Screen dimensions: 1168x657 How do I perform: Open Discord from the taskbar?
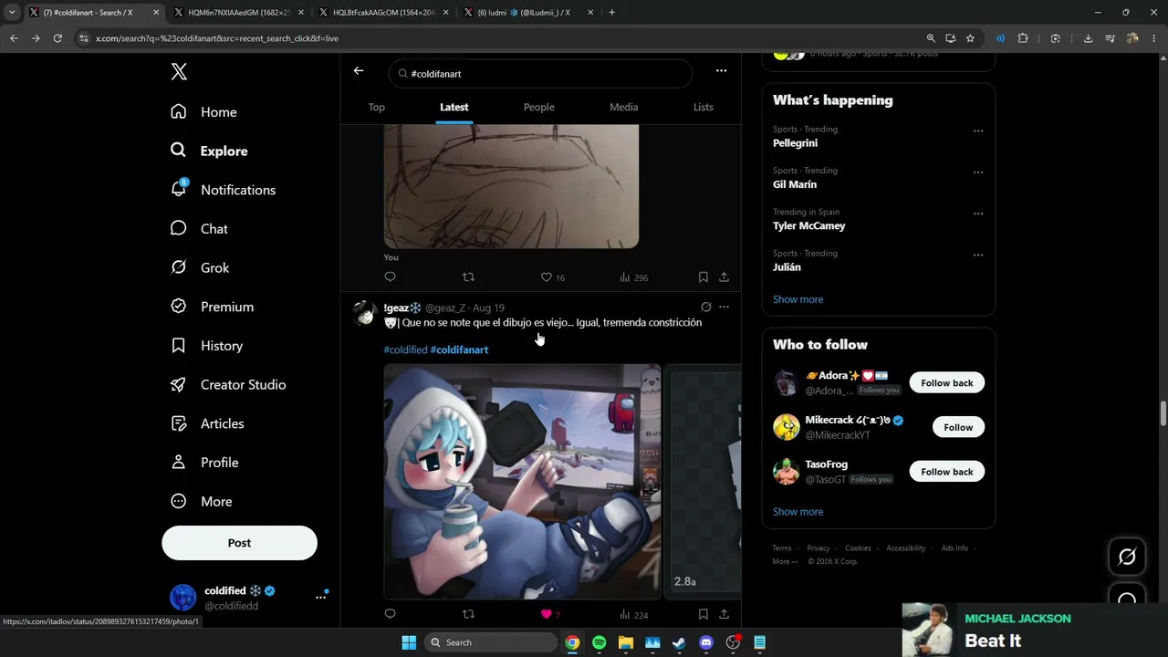tap(705, 642)
